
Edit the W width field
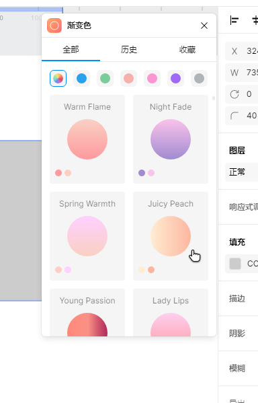(242, 73)
